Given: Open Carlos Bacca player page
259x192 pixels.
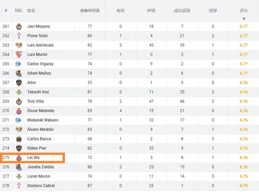Looking at the screenshot, I should pos(39,139).
